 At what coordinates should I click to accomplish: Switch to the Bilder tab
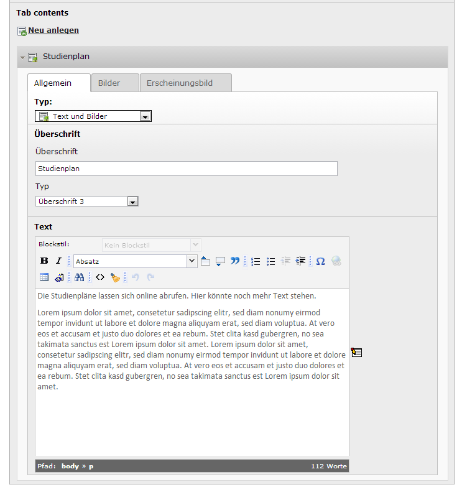tap(109, 83)
